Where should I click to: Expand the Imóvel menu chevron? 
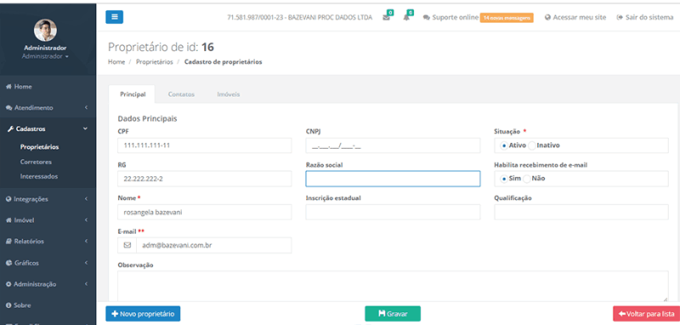click(87, 220)
